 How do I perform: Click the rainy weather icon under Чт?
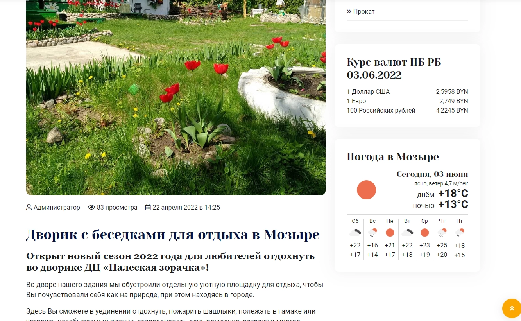tap(442, 233)
